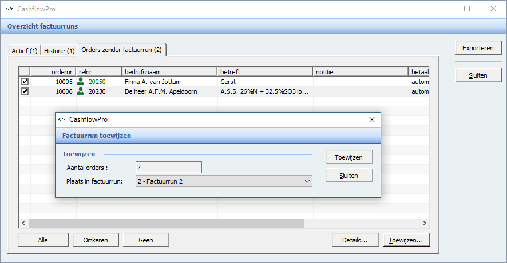Click the Exporteren button
This screenshot has height=263, width=507.
(478, 48)
